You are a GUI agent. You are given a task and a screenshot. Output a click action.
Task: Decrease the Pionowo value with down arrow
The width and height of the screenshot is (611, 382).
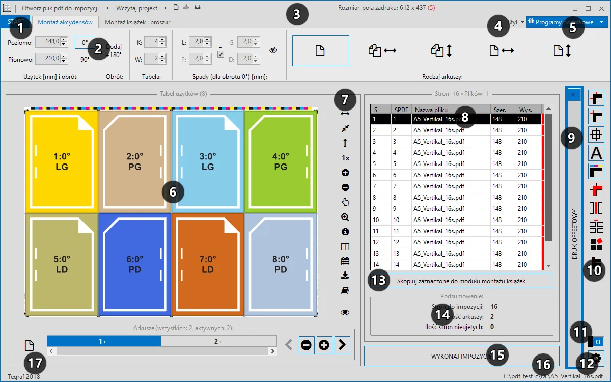coord(64,62)
